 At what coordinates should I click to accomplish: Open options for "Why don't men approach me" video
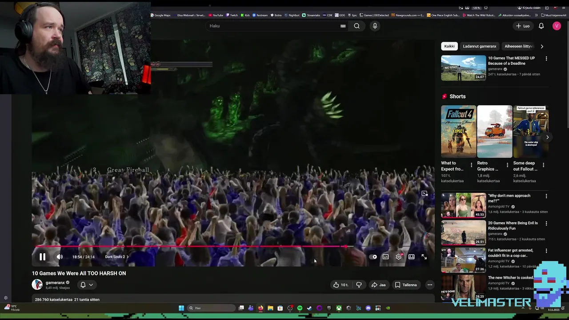tap(546, 196)
